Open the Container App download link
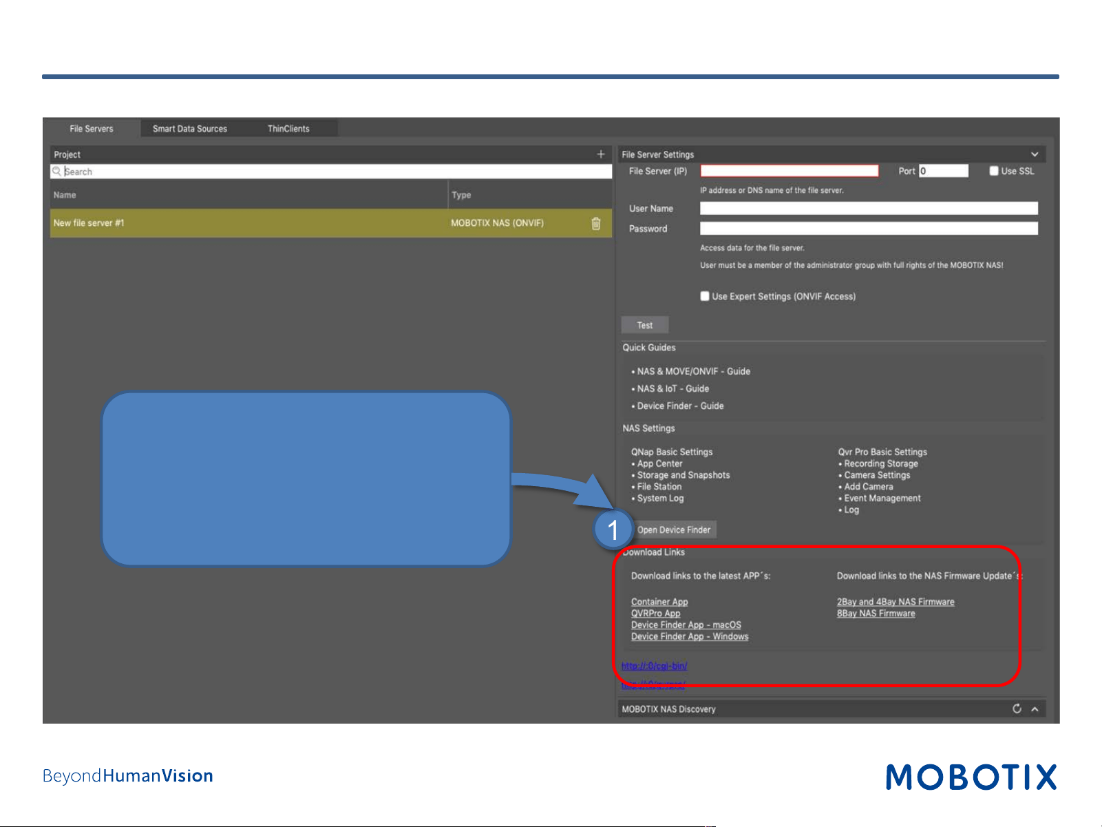This screenshot has height=827, width=1102. pyautogui.click(x=659, y=602)
